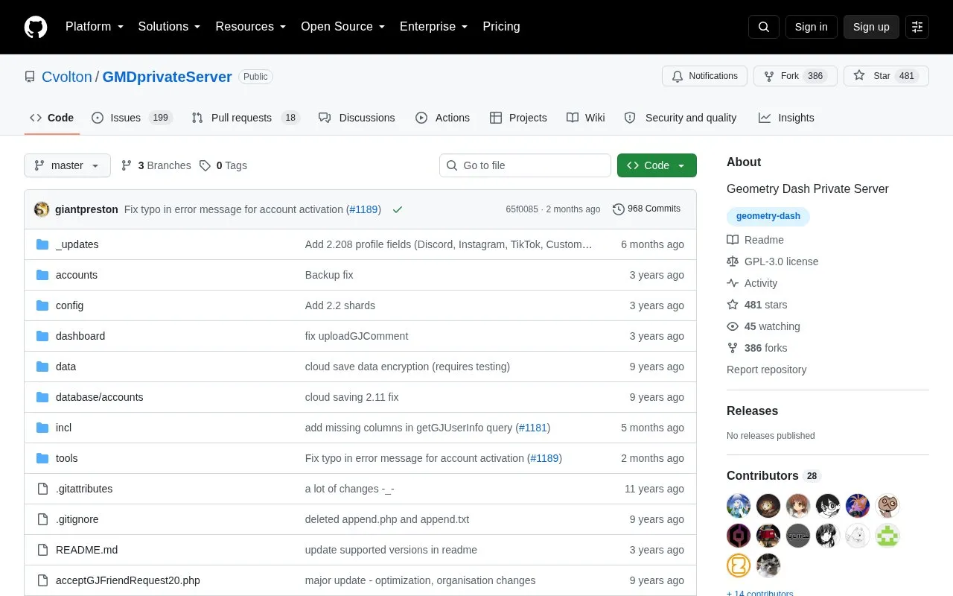Open the README.md file
Image resolution: width=953 pixels, height=596 pixels.
[x=86, y=550]
